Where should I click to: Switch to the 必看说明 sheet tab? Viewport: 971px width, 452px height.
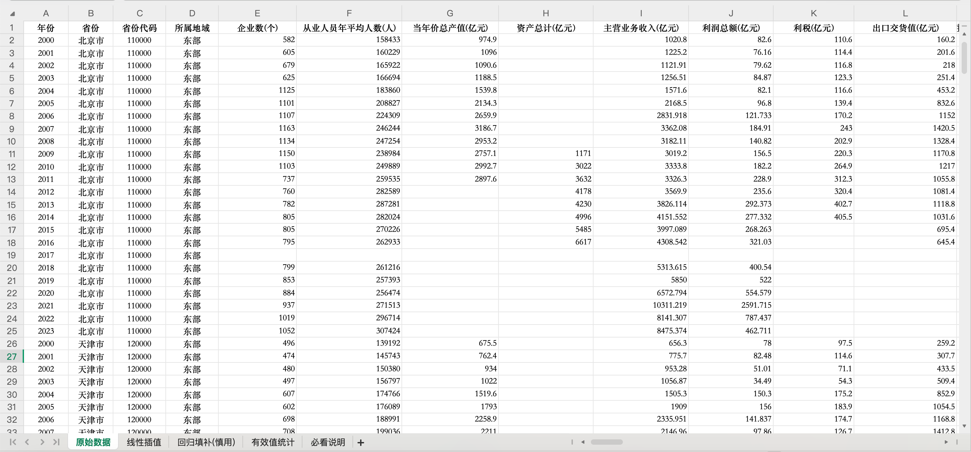point(328,442)
